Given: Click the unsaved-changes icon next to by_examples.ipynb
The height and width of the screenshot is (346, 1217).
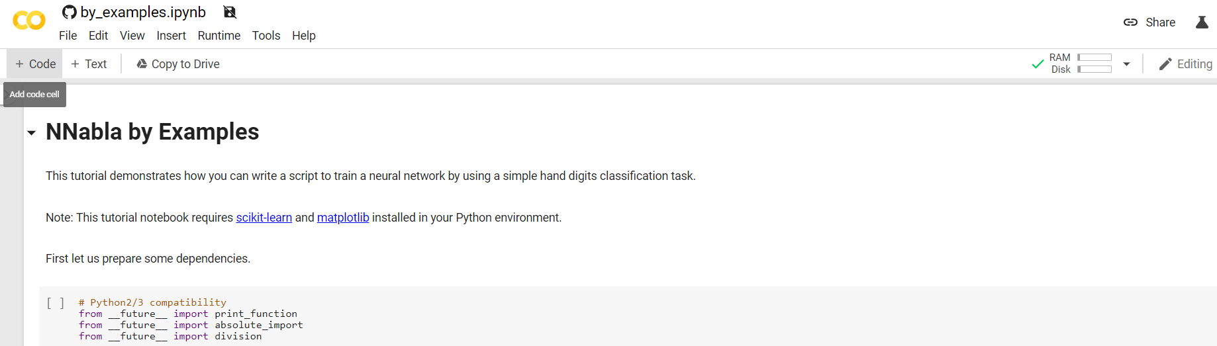Looking at the screenshot, I should pyautogui.click(x=230, y=12).
